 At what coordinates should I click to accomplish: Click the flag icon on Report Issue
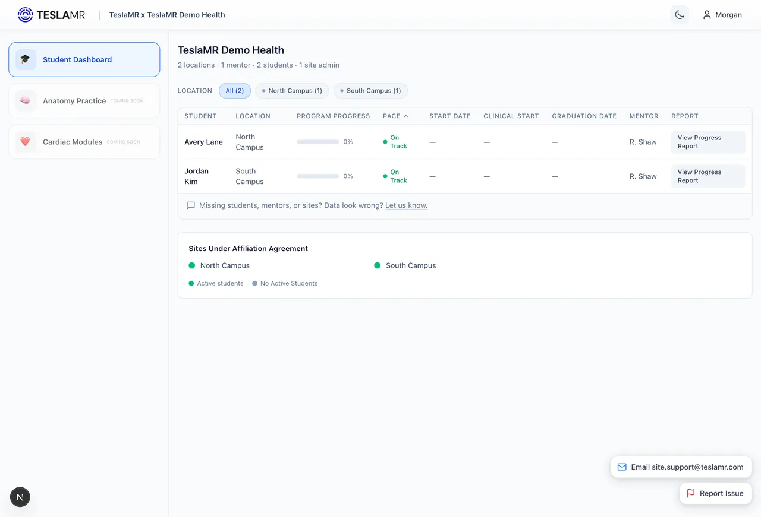690,493
